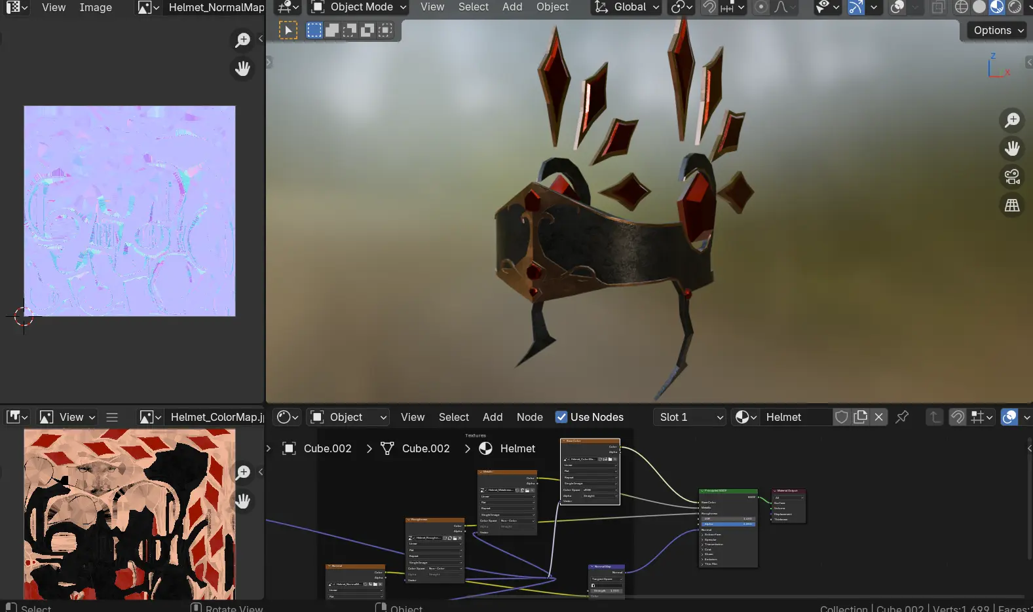1033x612 pixels.
Task: Click the pan hand icon in 3D viewport
Action: (1012, 149)
